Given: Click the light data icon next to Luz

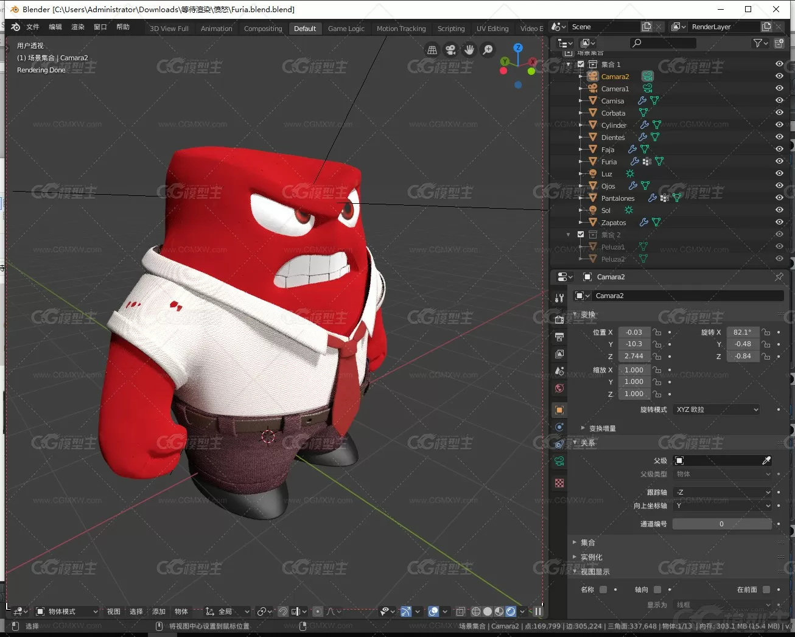Looking at the screenshot, I should click(630, 173).
